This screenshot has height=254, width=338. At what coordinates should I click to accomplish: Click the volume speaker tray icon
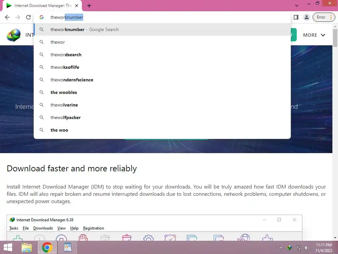click(x=307, y=247)
